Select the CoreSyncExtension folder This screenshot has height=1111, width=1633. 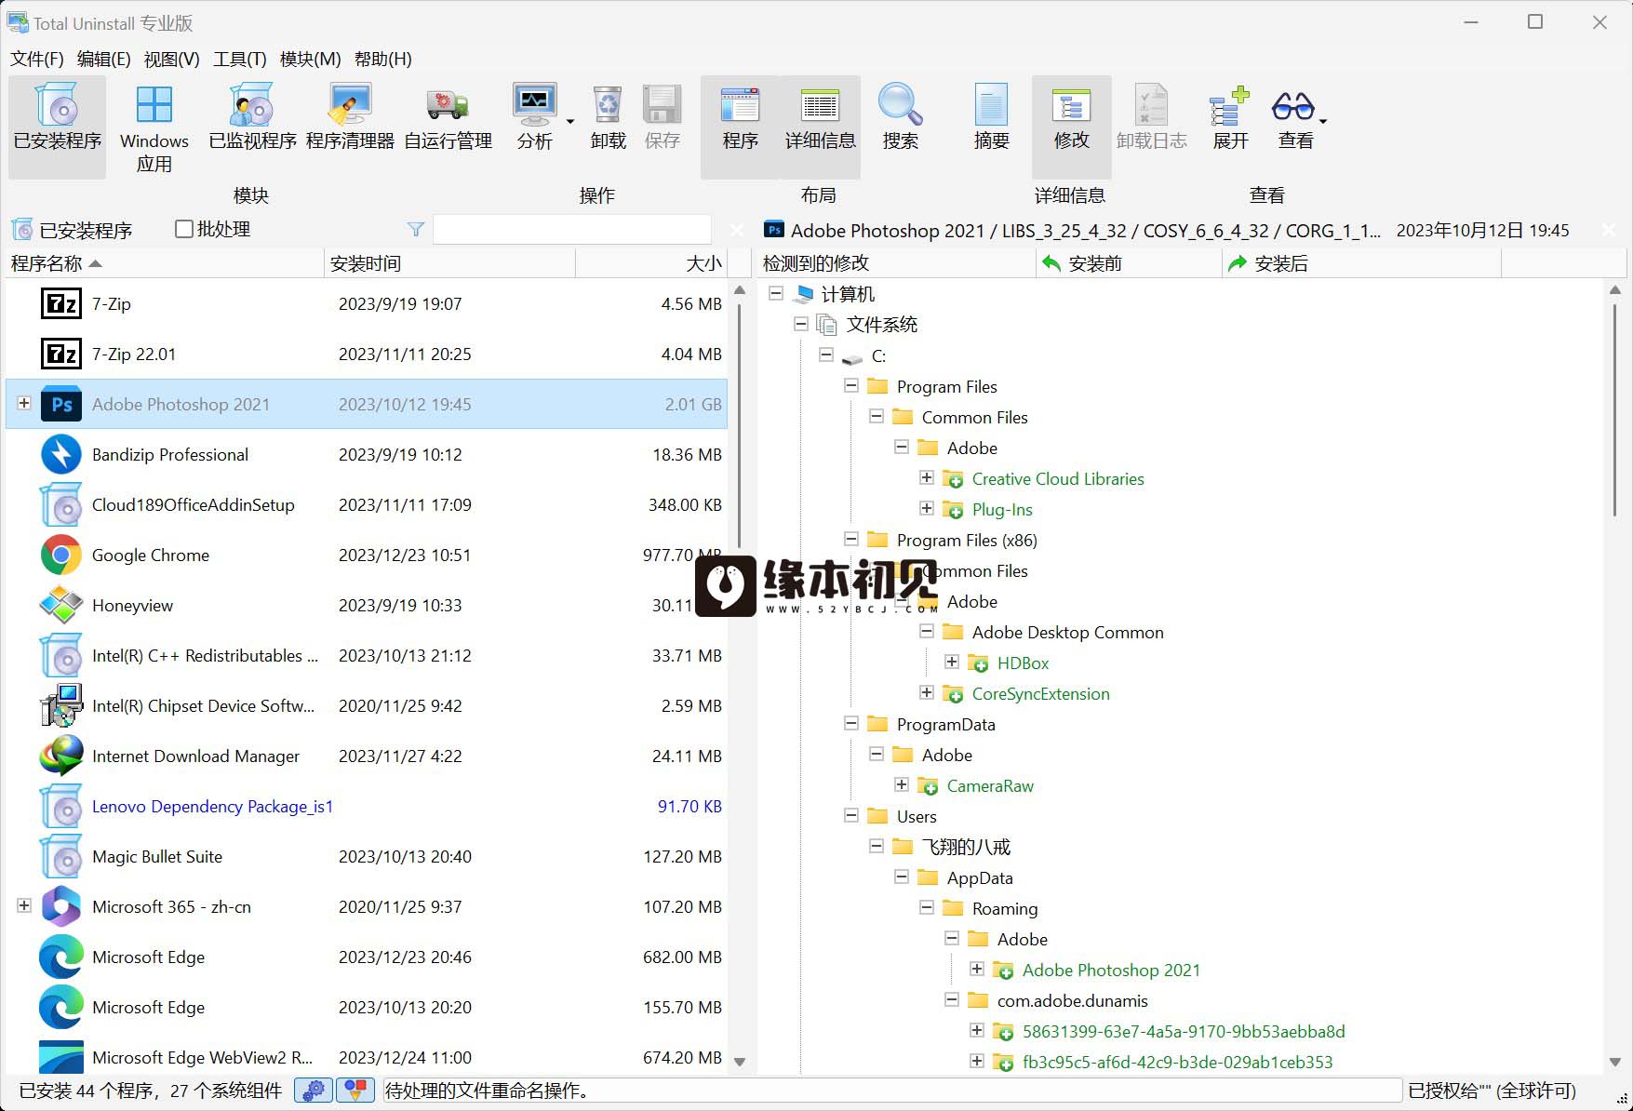point(1040,693)
